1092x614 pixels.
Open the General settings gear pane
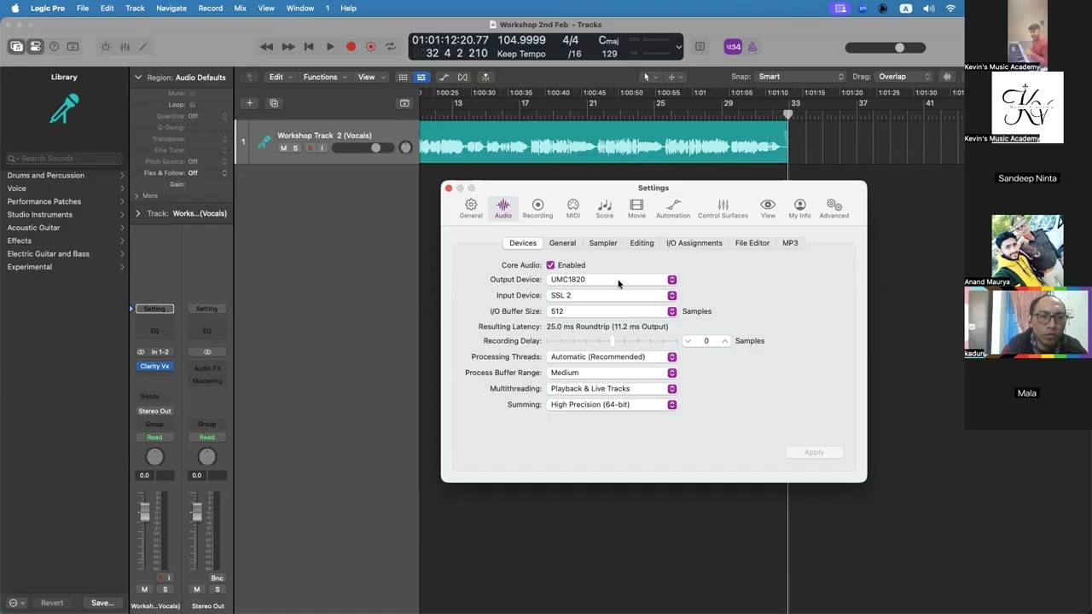471,208
